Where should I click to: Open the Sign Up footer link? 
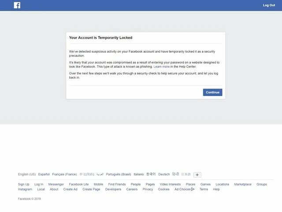click(23, 184)
